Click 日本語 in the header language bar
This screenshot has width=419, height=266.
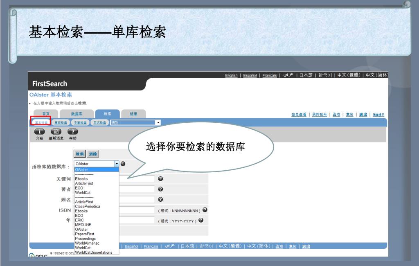pyautogui.click(x=306, y=75)
